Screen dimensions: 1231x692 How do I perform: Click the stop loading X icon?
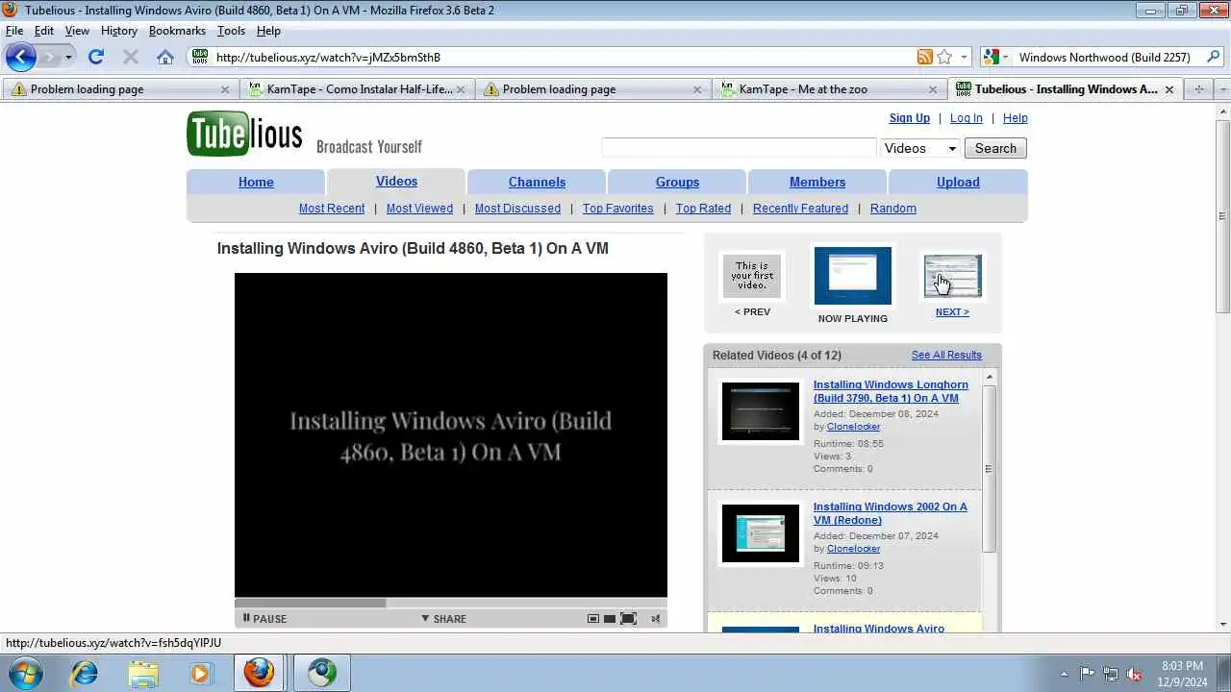coord(131,58)
